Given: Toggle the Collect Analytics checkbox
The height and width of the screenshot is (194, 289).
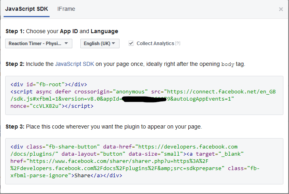Looking at the screenshot, I should tap(131, 44).
